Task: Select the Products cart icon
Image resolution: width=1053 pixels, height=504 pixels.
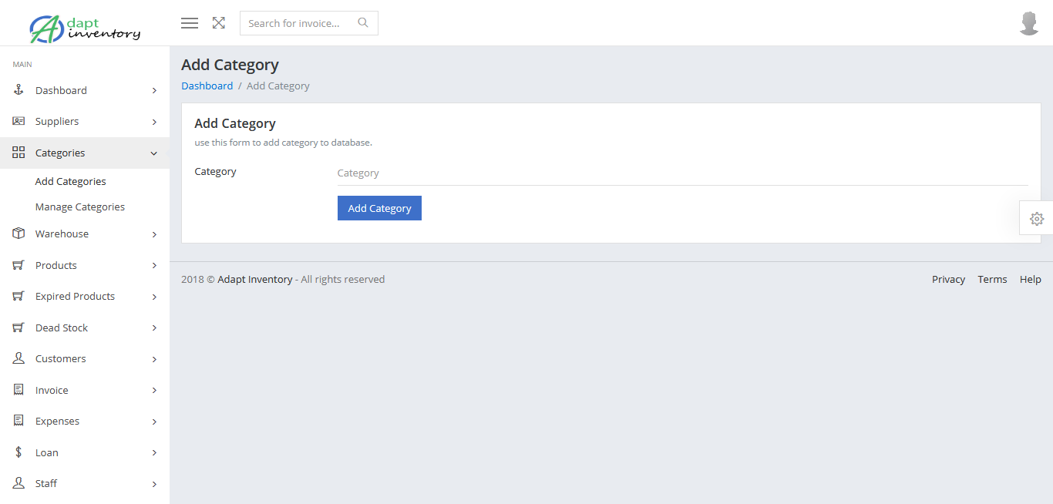Action: click(18, 265)
